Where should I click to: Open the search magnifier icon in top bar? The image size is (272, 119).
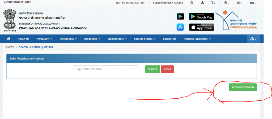(192, 3)
